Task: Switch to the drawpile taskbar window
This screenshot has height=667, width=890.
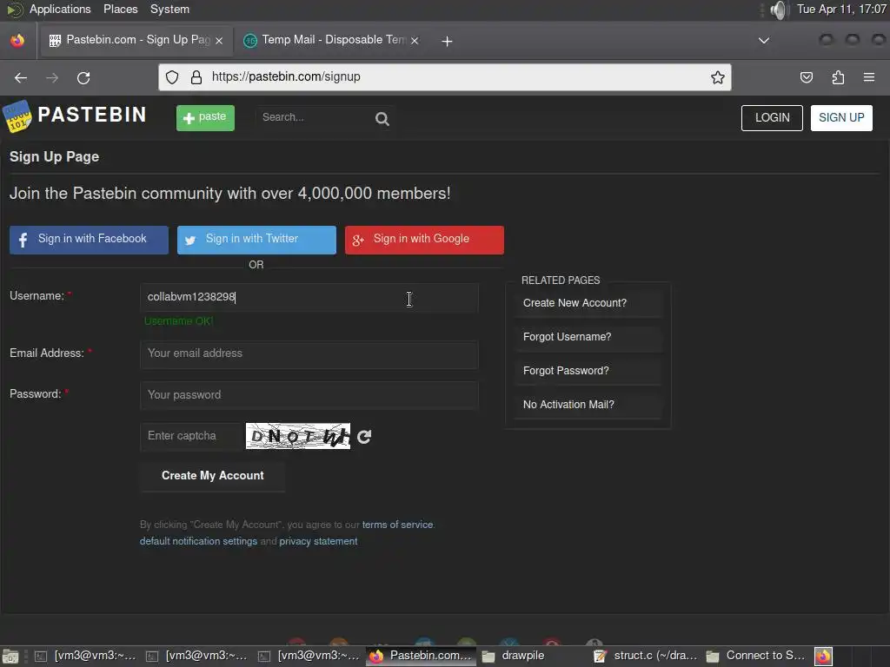Action: 533,657
